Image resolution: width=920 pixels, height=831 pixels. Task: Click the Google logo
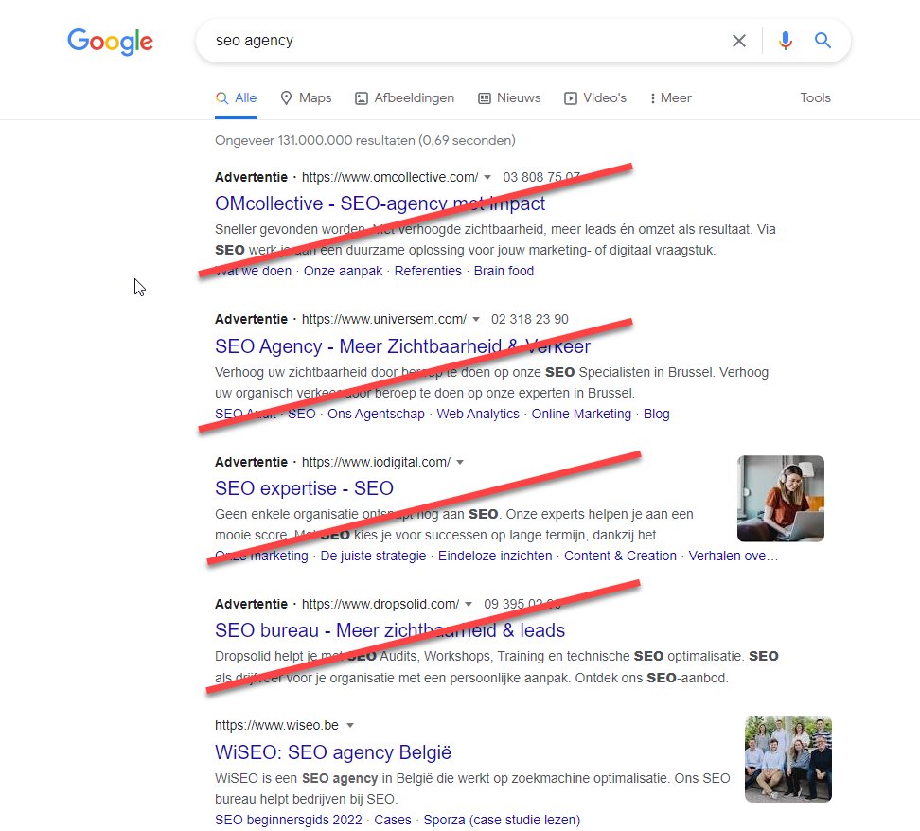110,42
